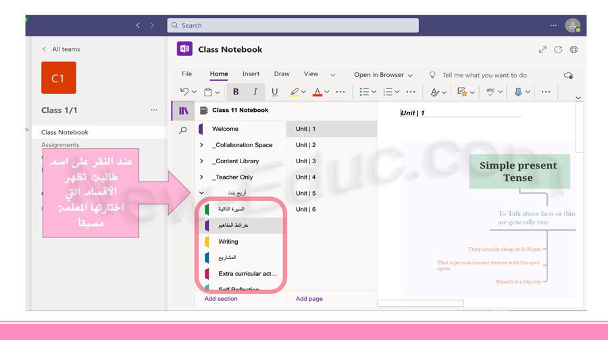Toggle bold formatting
This screenshot has height=340, width=608.
236,92
